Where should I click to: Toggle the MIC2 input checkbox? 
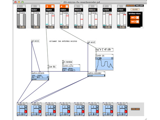[x=138, y=22]
